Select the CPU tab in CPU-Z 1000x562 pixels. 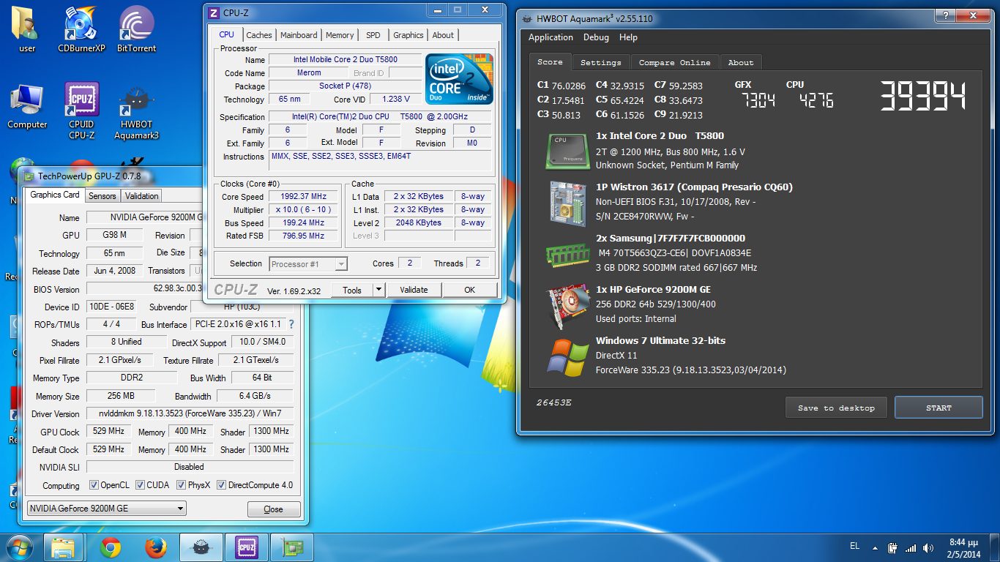click(227, 34)
